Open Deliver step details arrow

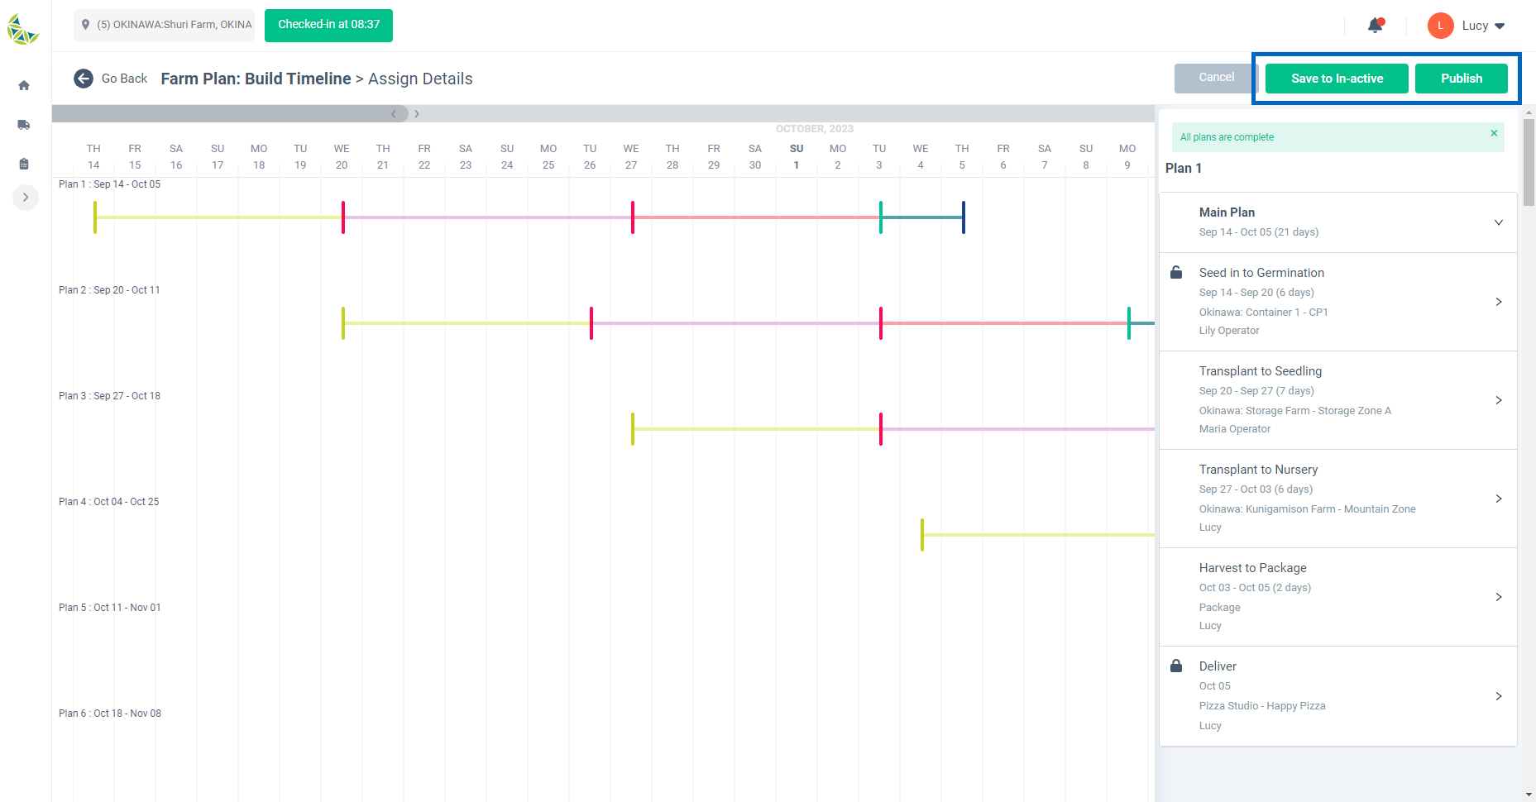[x=1499, y=696]
